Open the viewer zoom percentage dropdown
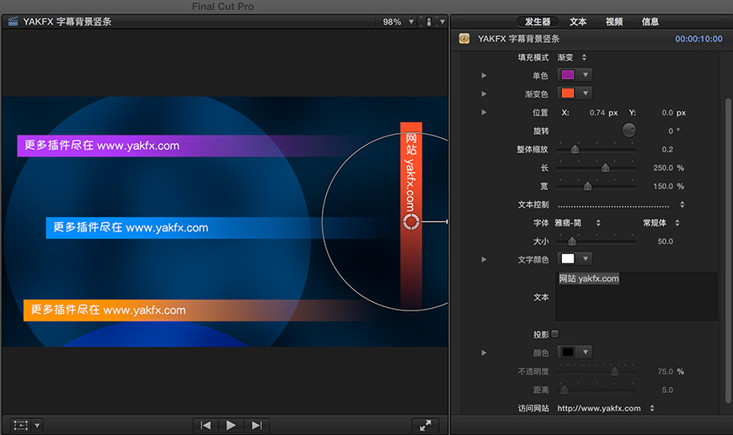 pyautogui.click(x=399, y=22)
